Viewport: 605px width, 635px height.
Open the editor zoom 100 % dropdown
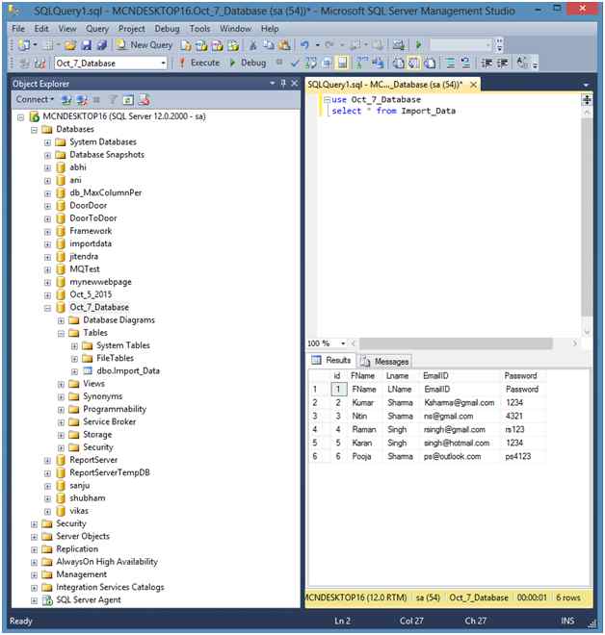coord(343,343)
